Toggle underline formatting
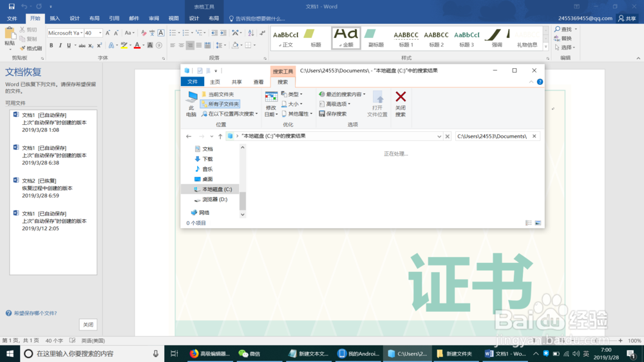 coord(69,46)
